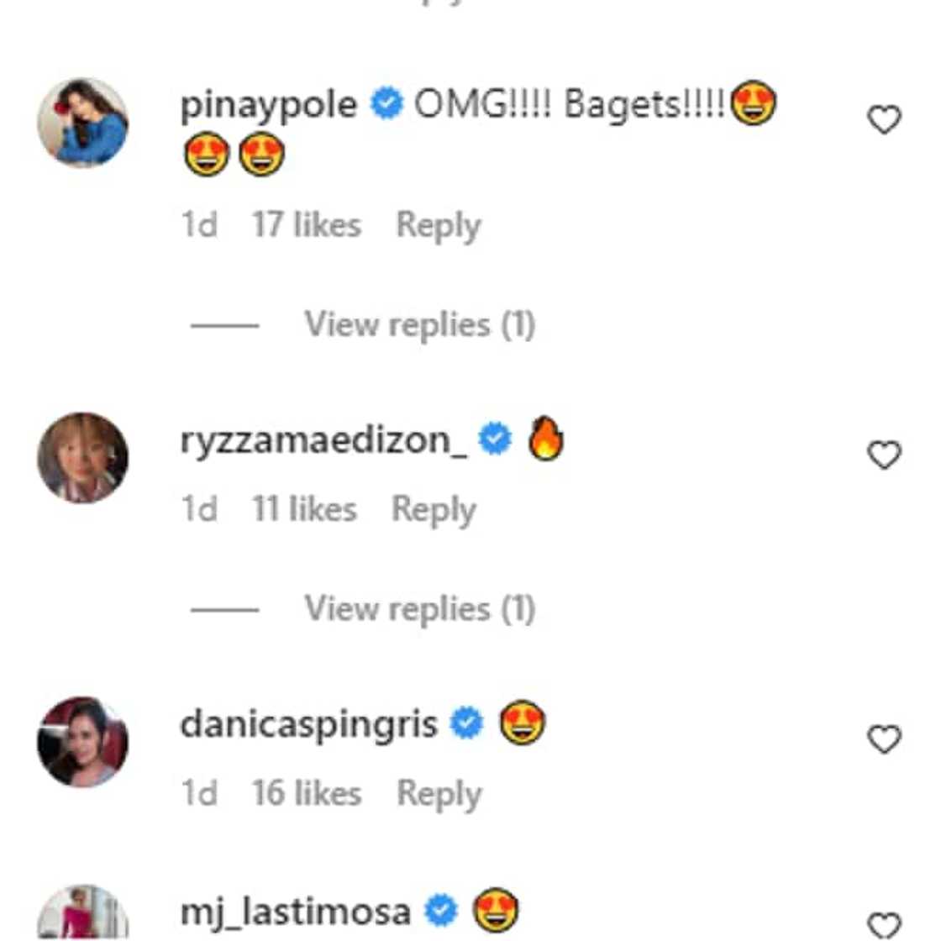The width and height of the screenshot is (941, 941).
Task: Click danicaspingris's profile photo
Action: pyautogui.click(x=83, y=741)
